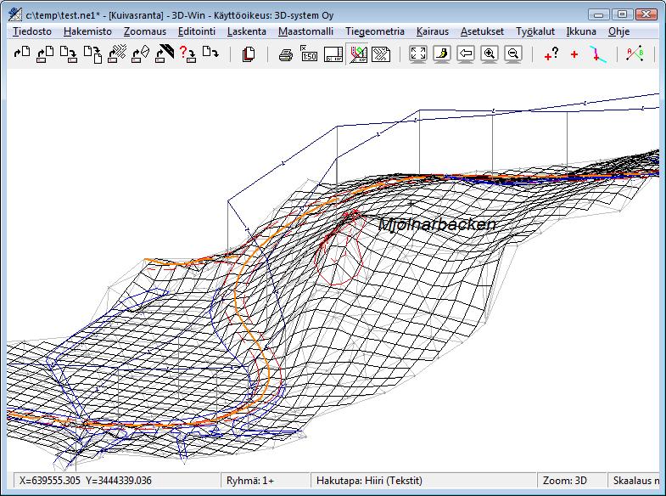Open the Hakemisto menu
The height and width of the screenshot is (496, 666).
(87, 31)
